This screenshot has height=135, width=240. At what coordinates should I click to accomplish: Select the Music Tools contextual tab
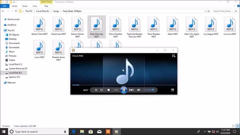46,2
